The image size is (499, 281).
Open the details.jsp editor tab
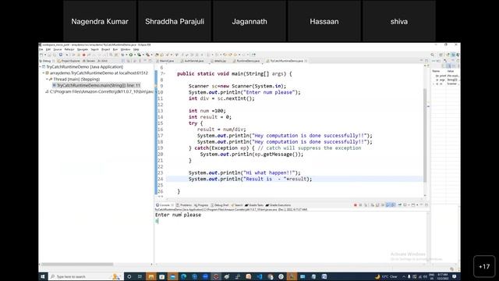[218, 61]
